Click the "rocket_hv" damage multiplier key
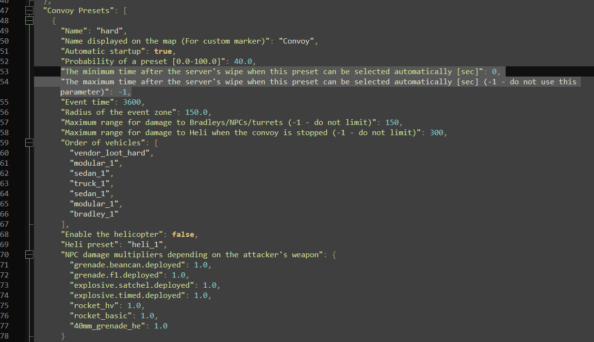594x342 pixels. 94,306
